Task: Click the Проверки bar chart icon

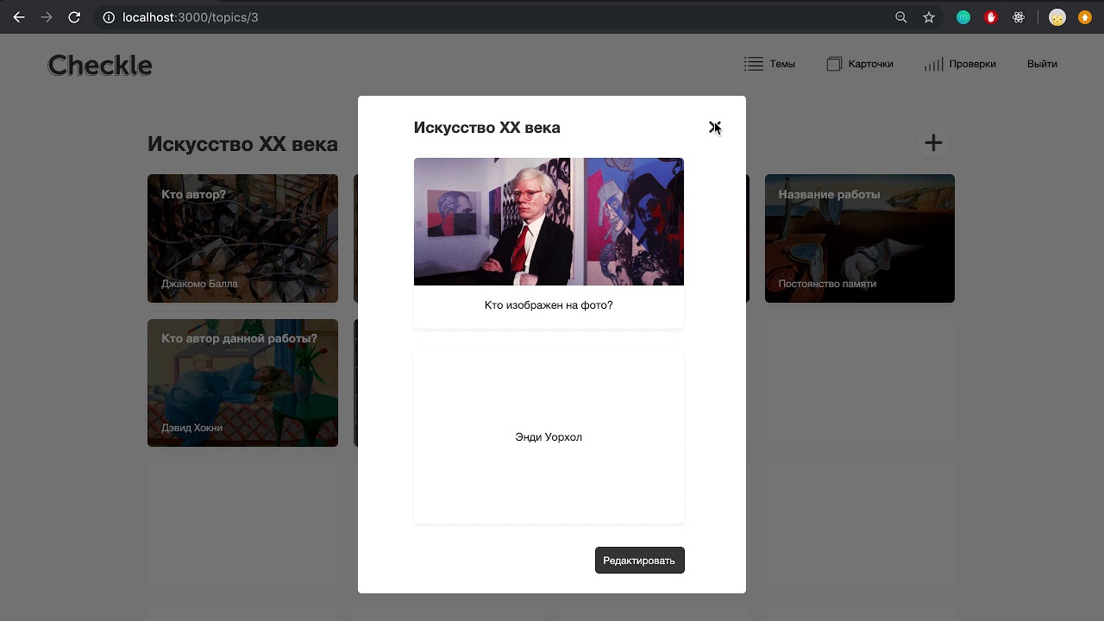Action: [933, 65]
